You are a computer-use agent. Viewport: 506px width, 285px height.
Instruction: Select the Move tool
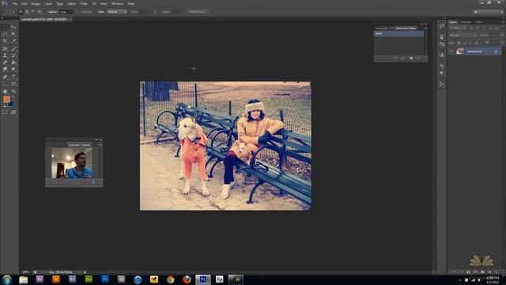click(13, 27)
